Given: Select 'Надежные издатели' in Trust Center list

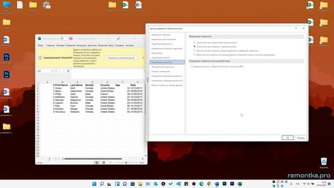Looking at the screenshot, I should pyautogui.click(x=167, y=35).
